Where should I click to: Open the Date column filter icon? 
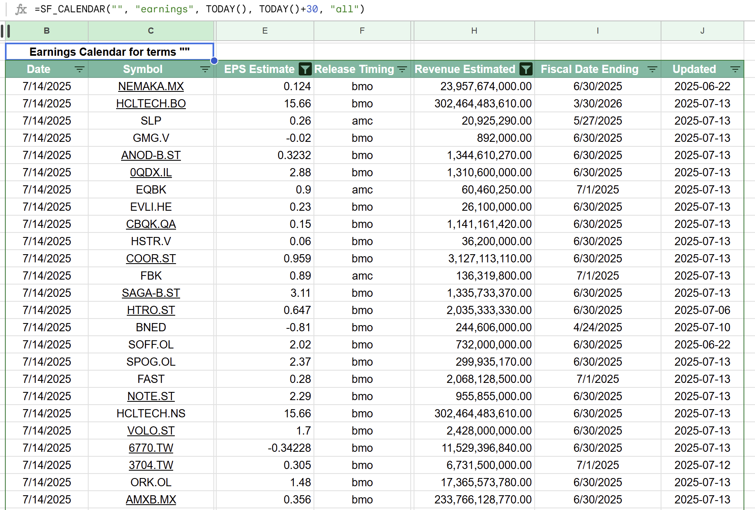[x=80, y=69]
